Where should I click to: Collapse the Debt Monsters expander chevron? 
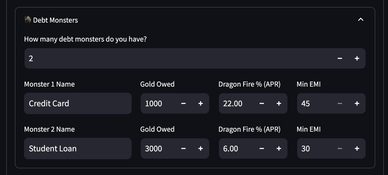360,20
